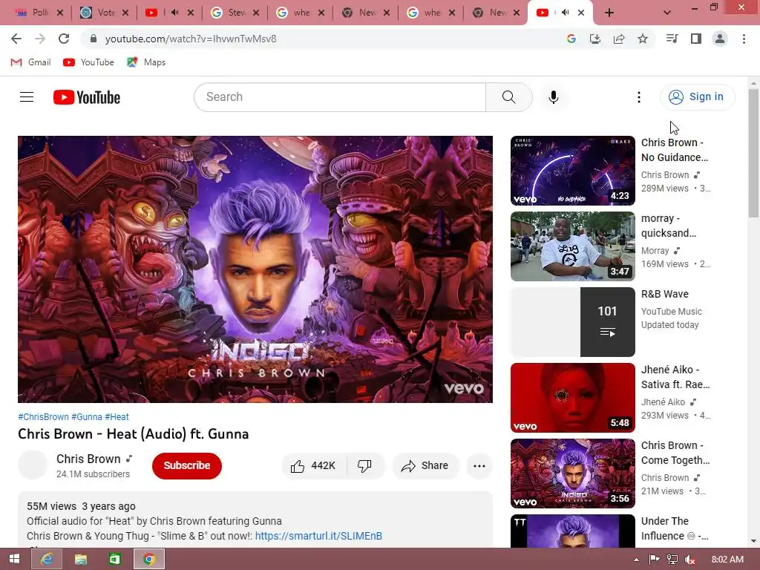This screenshot has height=570, width=760.
Task: Go back using the browser back arrow
Action: tap(16, 39)
